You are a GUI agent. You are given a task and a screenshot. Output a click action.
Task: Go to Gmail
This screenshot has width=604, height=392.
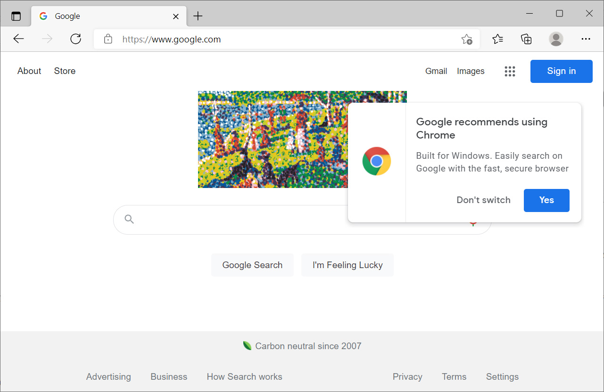point(436,71)
